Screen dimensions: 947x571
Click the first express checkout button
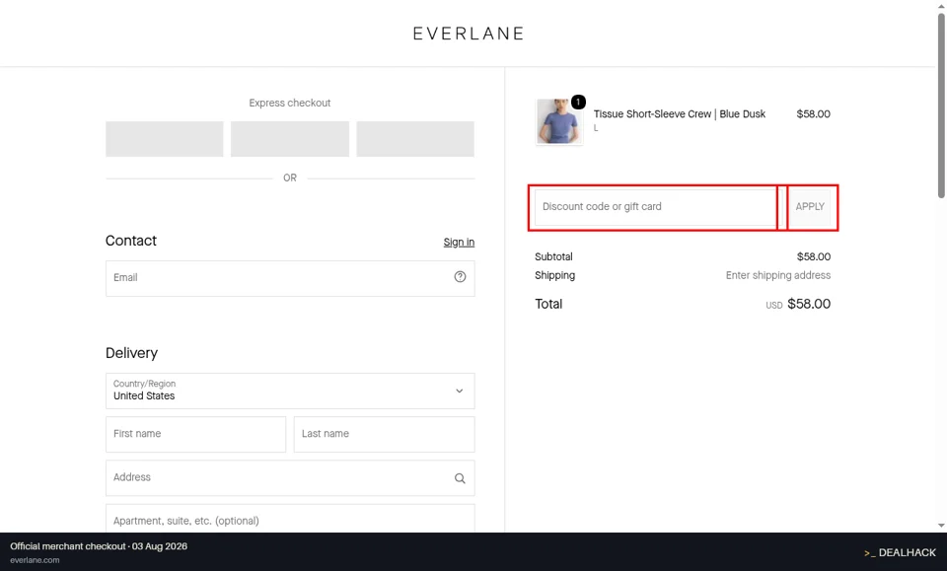pyautogui.click(x=165, y=139)
